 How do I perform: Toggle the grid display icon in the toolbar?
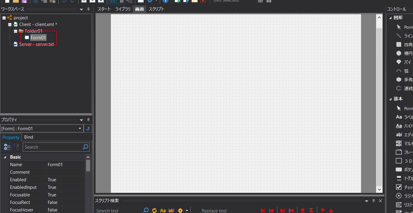(112, 2)
